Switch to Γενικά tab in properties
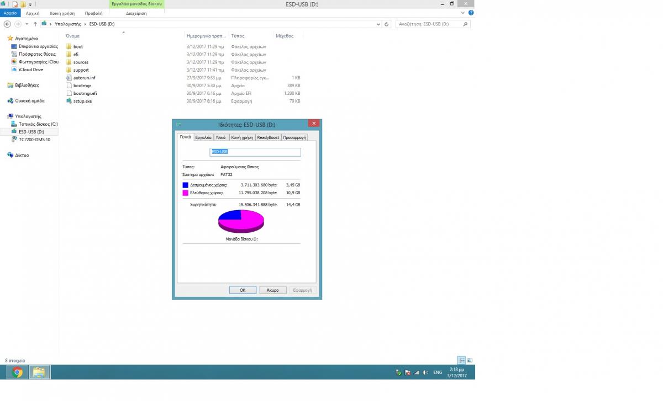The width and height of the screenshot is (663, 401). (185, 137)
